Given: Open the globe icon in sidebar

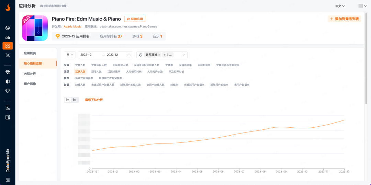Looking at the screenshot, I should point(8,28).
